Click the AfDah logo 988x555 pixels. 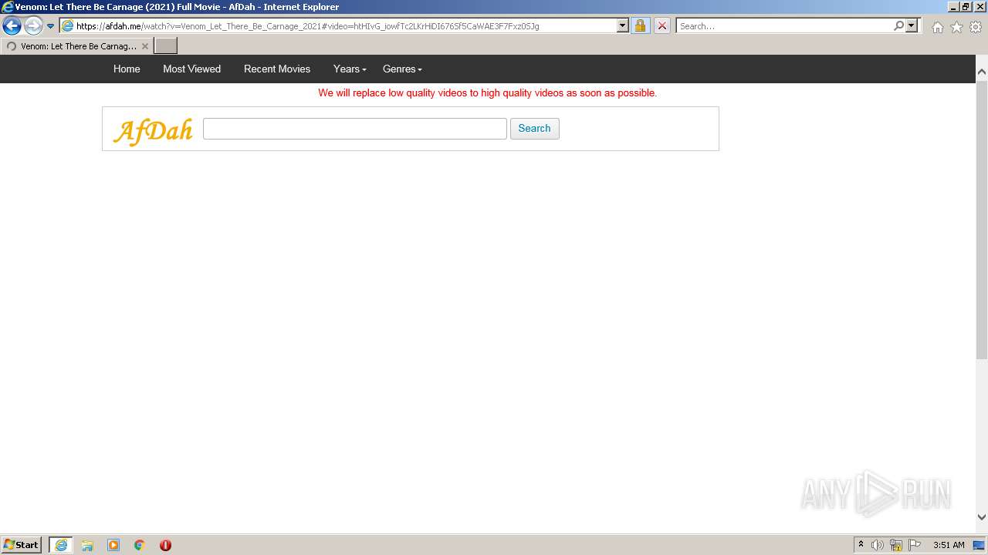153,130
